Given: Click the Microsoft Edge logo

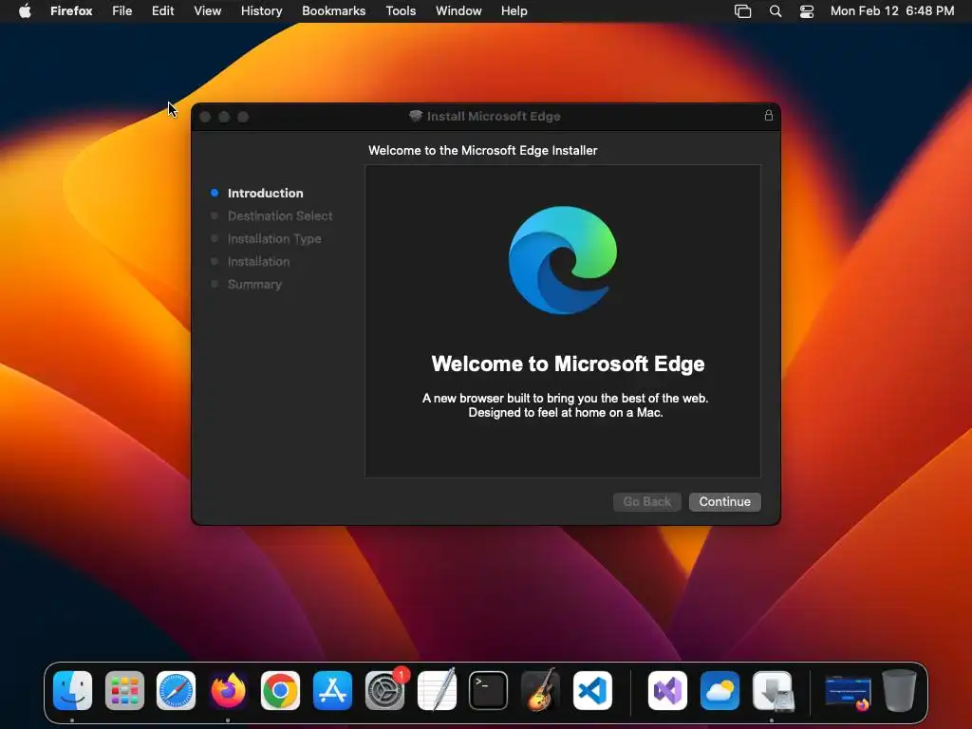Looking at the screenshot, I should (x=563, y=260).
